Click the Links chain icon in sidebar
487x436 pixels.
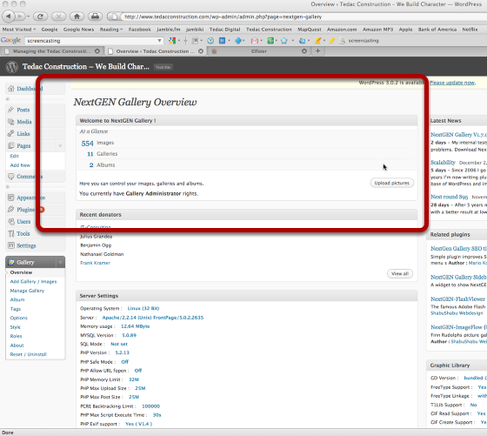(x=11, y=133)
